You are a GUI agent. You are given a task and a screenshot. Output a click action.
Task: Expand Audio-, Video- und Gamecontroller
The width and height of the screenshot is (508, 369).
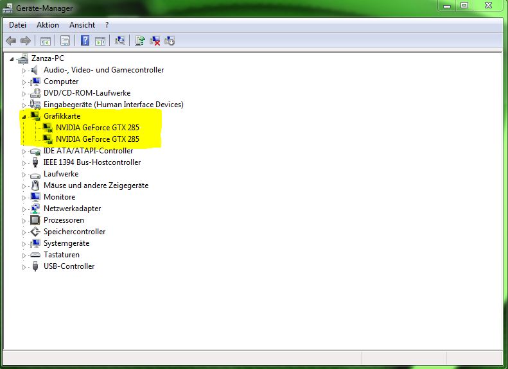[x=24, y=70]
